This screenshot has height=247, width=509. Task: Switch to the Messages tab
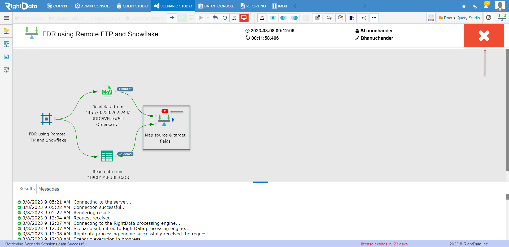49,189
